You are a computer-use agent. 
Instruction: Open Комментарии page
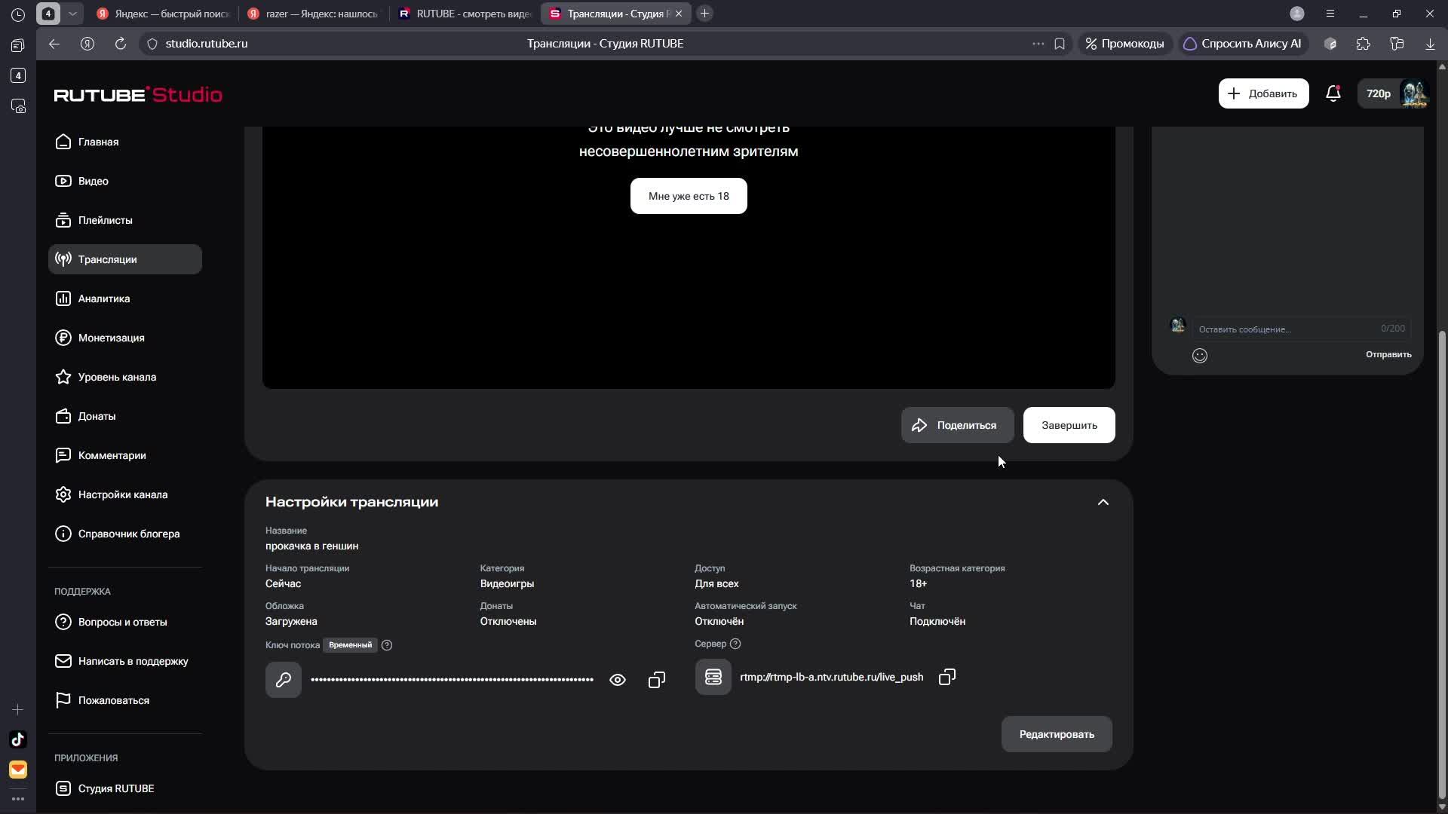pyautogui.click(x=125, y=455)
